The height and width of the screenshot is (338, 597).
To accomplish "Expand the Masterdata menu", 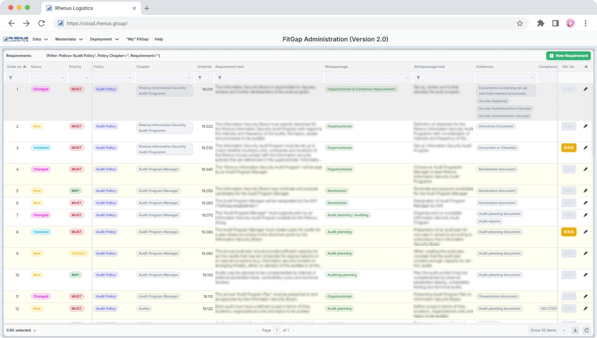I will (69, 39).
